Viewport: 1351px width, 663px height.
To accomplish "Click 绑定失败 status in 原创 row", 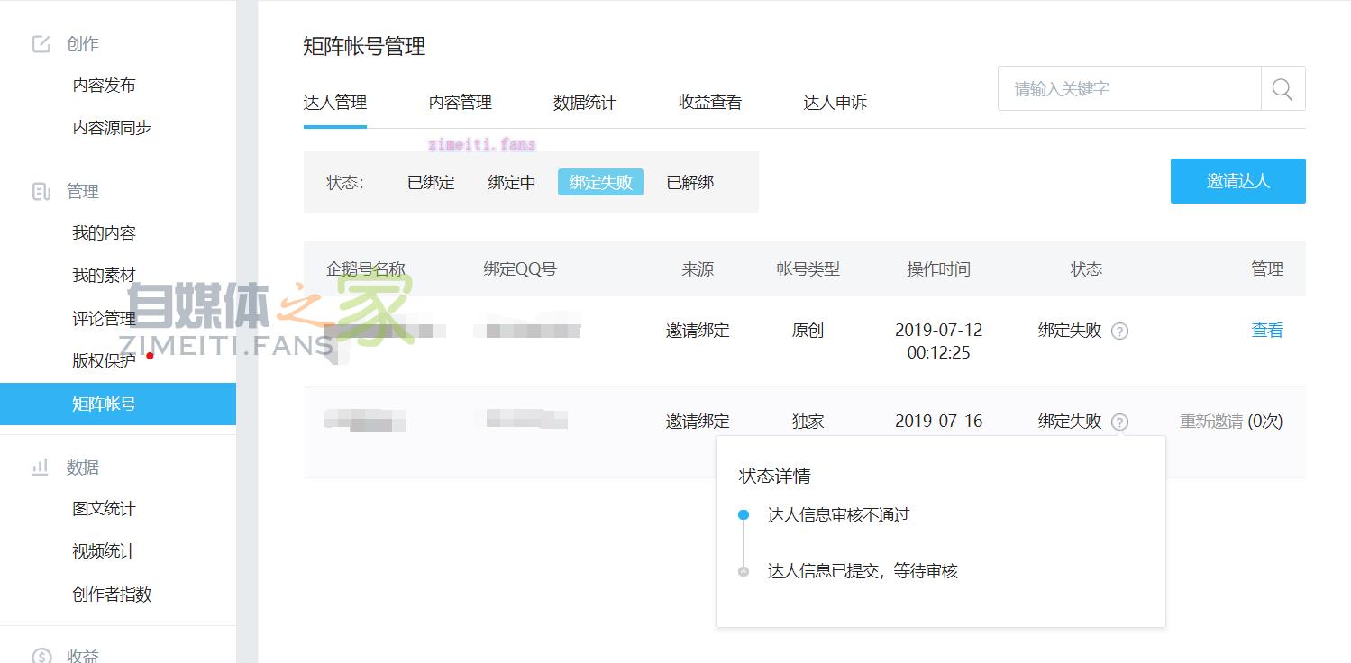I will pyautogui.click(x=1070, y=331).
